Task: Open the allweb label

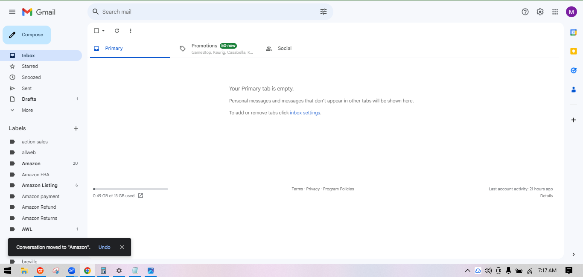Action: pos(41,152)
